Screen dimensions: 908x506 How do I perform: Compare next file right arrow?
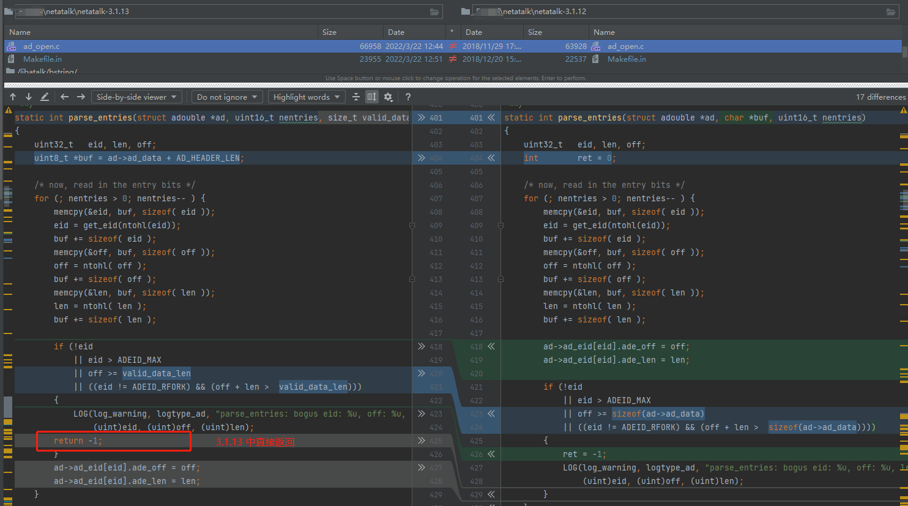81,97
